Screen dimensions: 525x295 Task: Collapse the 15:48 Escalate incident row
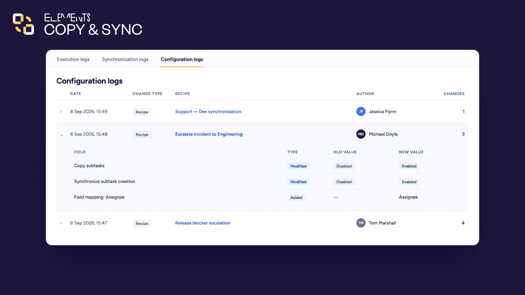tap(62, 135)
